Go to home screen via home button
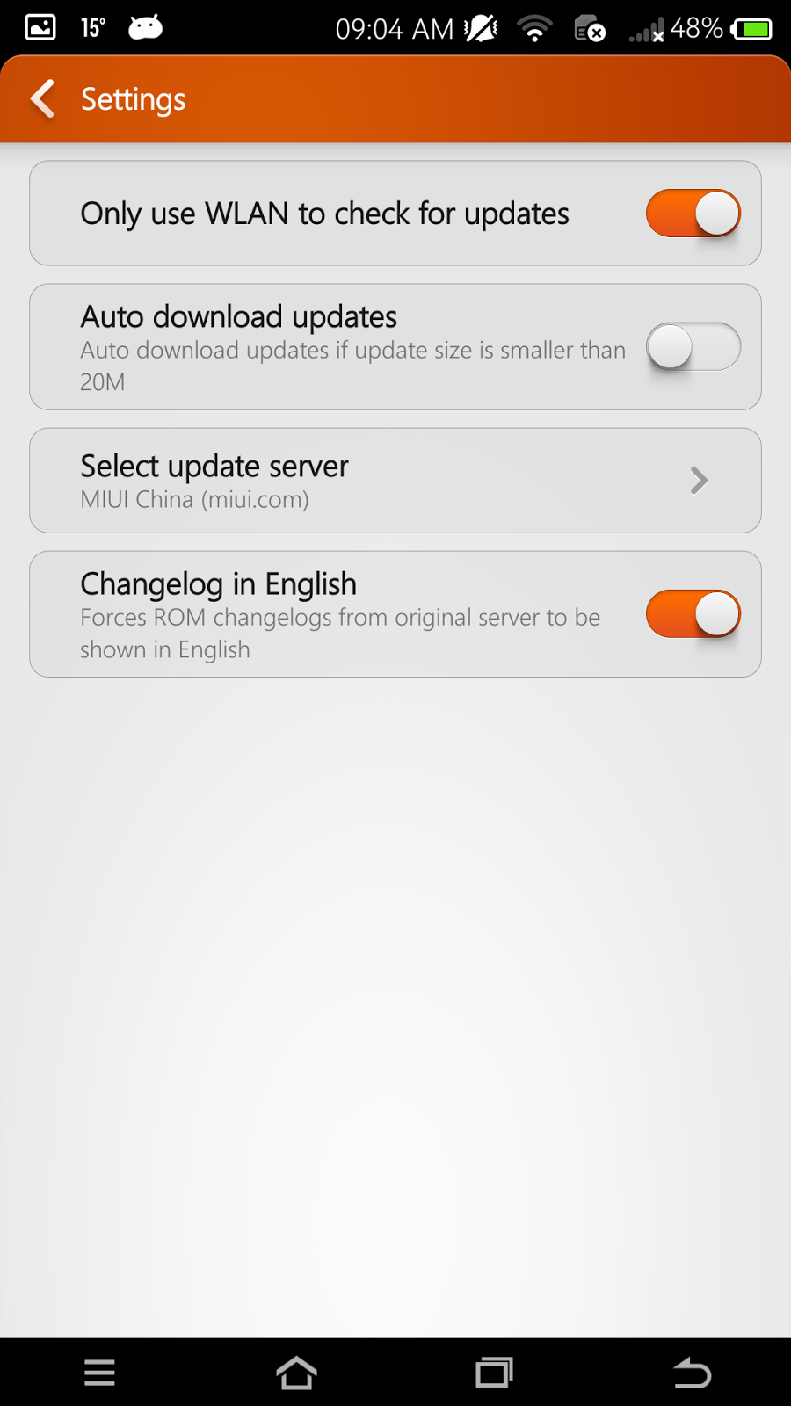 tap(296, 1372)
